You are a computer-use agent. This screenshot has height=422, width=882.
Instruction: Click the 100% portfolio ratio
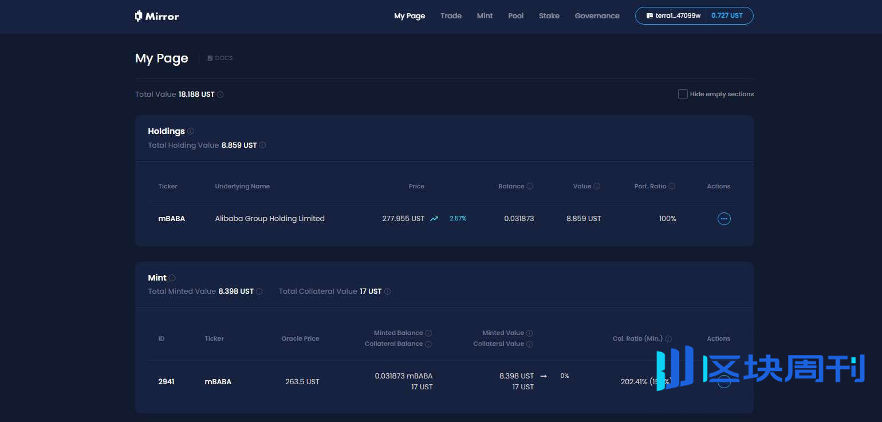(x=667, y=219)
